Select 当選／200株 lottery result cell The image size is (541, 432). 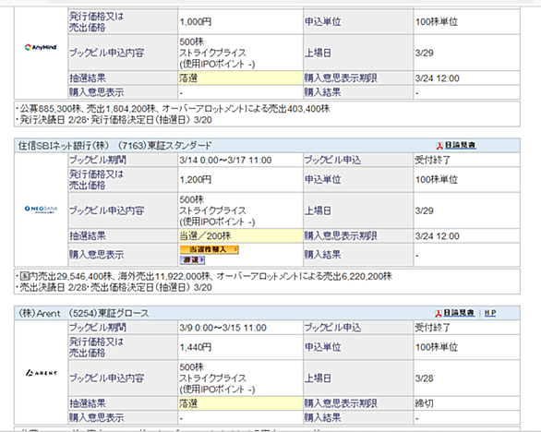240,236
